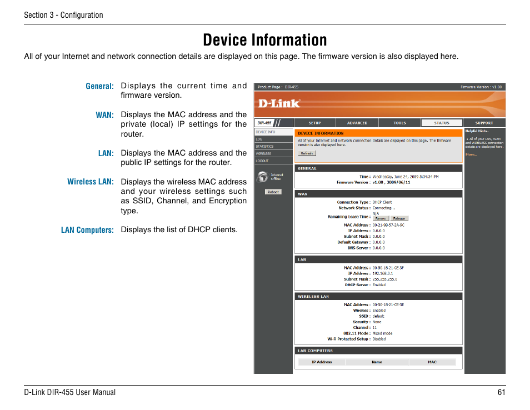This screenshot has height=410, width=530.
Task: Click the DHCP Client connection type value
Action: point(382,202)
